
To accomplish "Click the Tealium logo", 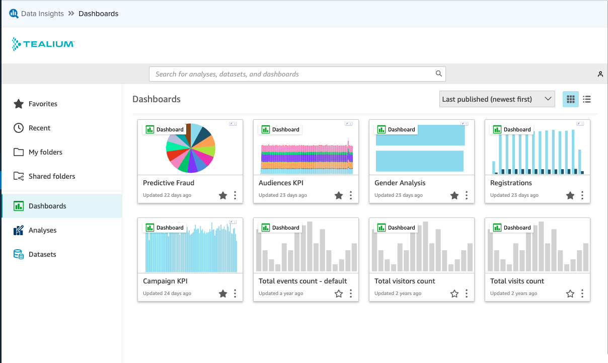I will (43, 44).
